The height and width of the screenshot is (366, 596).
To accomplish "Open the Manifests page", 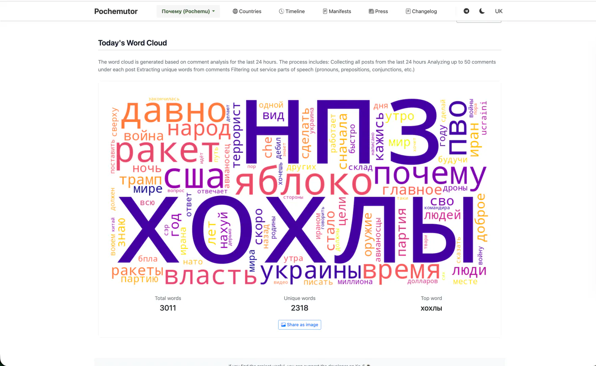I will (337, 11).
